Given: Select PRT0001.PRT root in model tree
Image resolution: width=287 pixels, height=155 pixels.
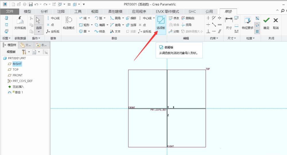Looking at the screenshot, I should click(15, 58).
